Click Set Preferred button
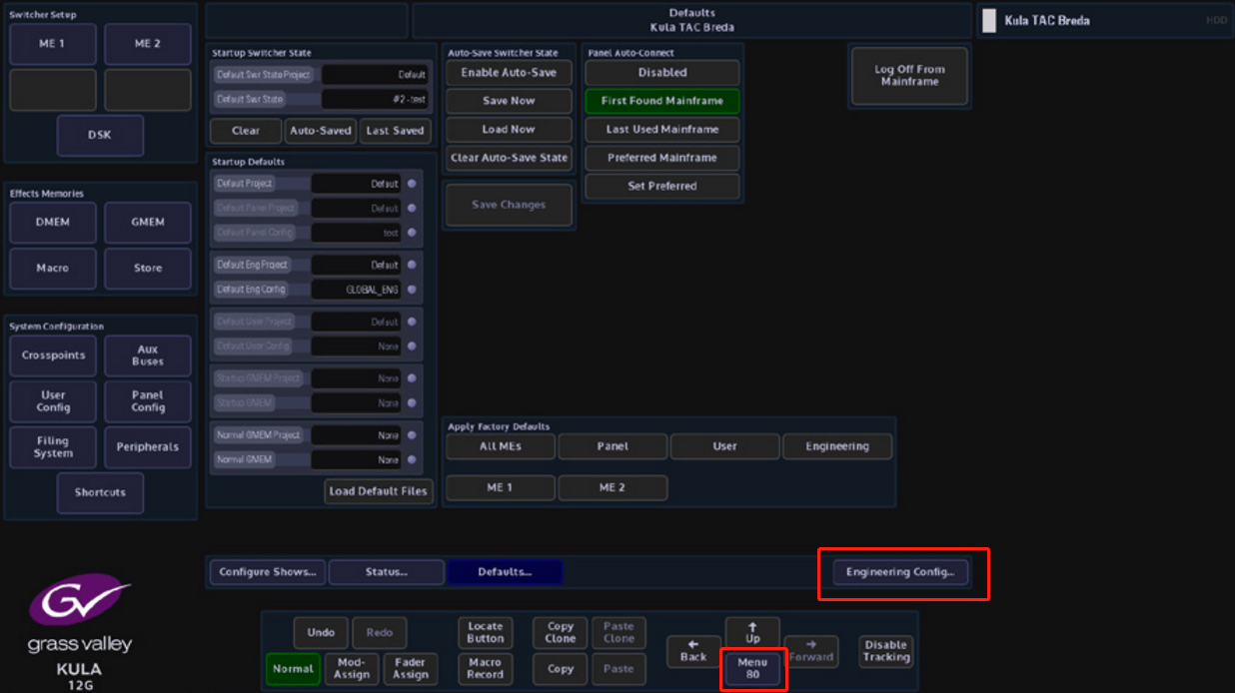 coord(662,186)
